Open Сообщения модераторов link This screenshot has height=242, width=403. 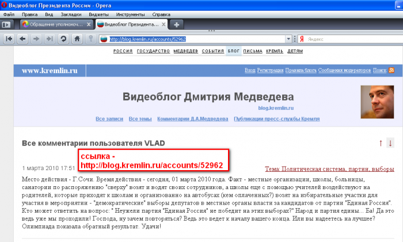tap(344, 70)
